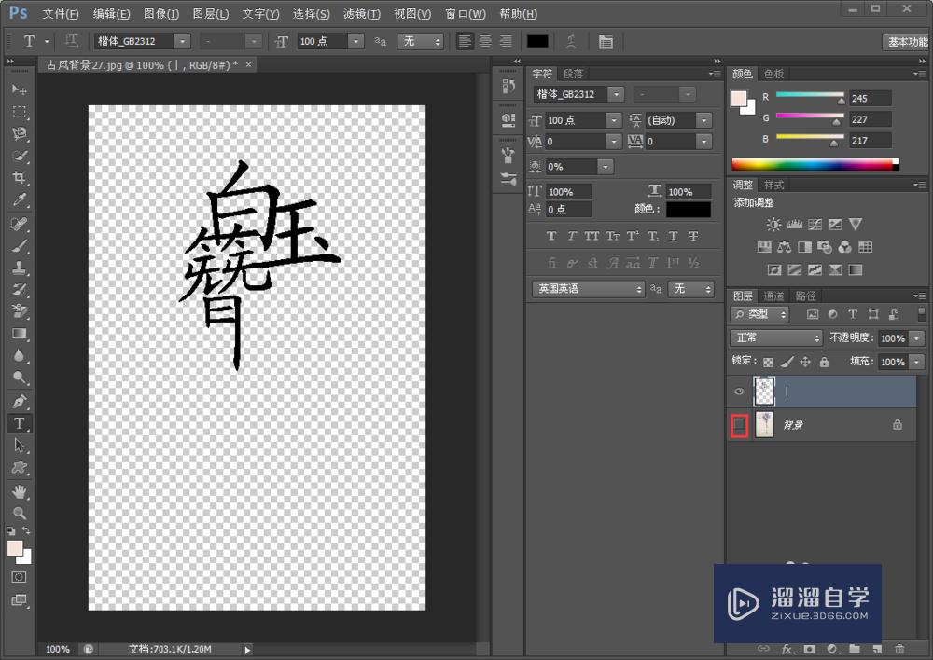Open anti-aliasing dropdown in options bar

421,41
